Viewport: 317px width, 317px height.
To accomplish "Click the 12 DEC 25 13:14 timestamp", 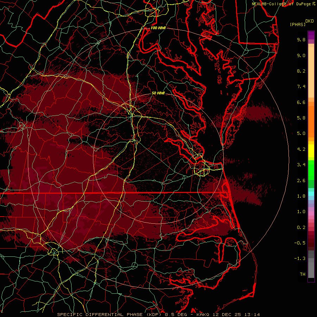I will [236, 315].
